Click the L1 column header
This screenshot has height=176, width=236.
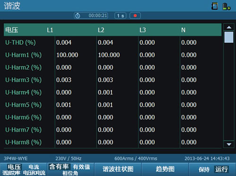(x=50, y=30)
